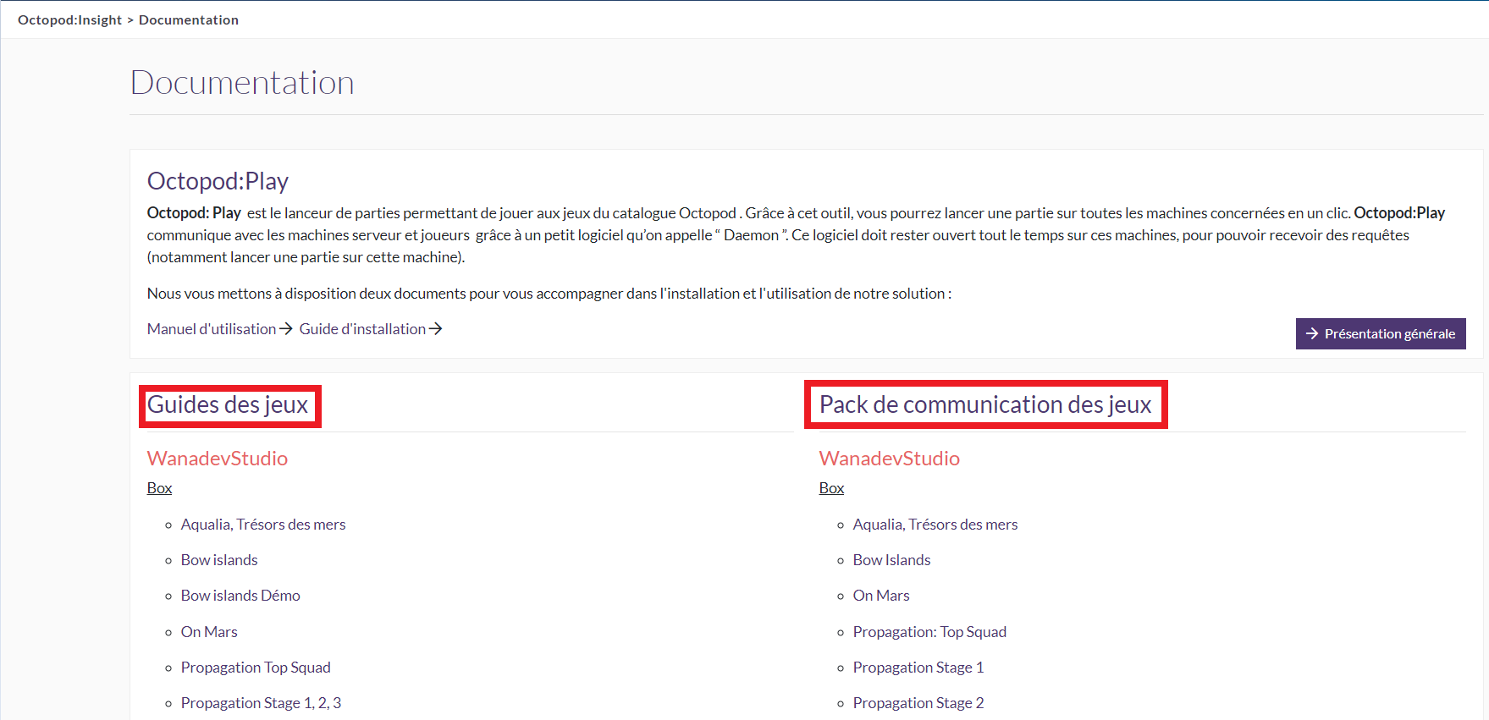Open the Box link under Guides des jeux
1489x720 pixels.
(x=159, y=488)
